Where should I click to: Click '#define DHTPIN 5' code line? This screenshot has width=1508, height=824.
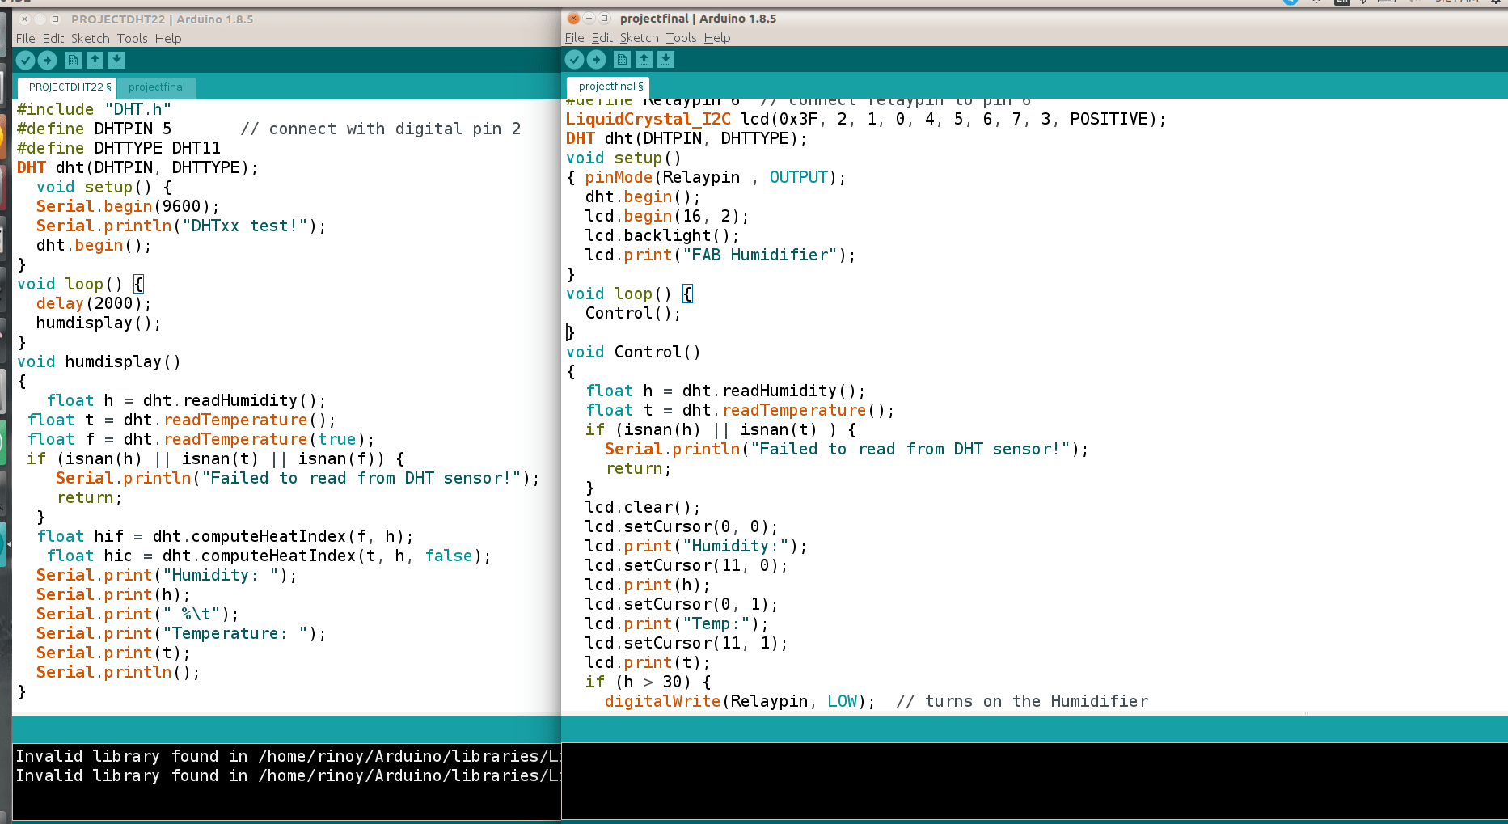94,129
